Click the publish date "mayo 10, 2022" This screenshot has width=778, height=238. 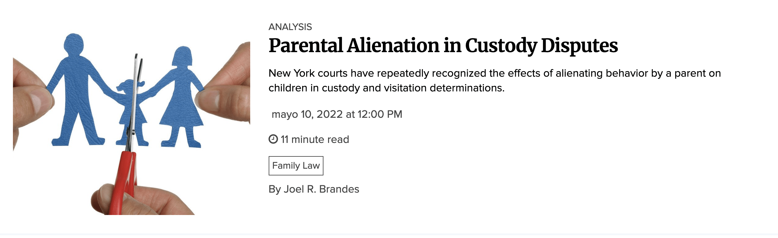click(307, 114)
